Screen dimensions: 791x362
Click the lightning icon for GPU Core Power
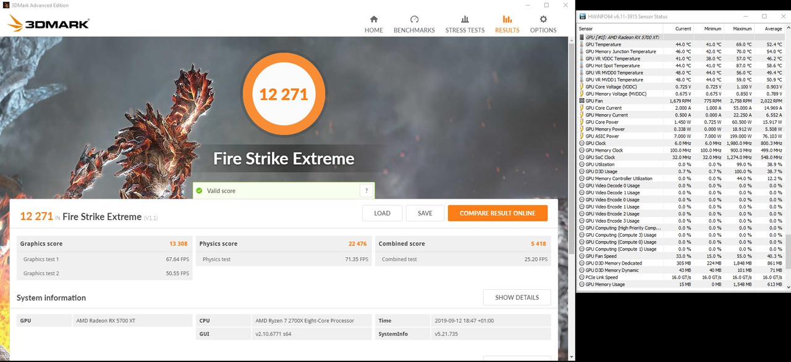[x=582, y=122]
